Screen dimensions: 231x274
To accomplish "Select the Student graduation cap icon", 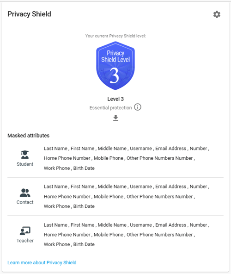I will (x=25, y=155).
